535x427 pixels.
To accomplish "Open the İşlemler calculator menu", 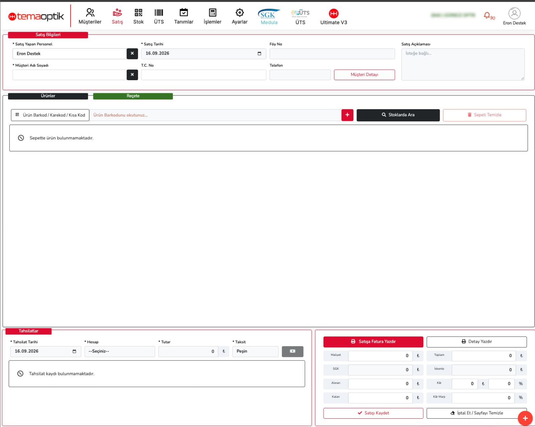I will [212, 16].
